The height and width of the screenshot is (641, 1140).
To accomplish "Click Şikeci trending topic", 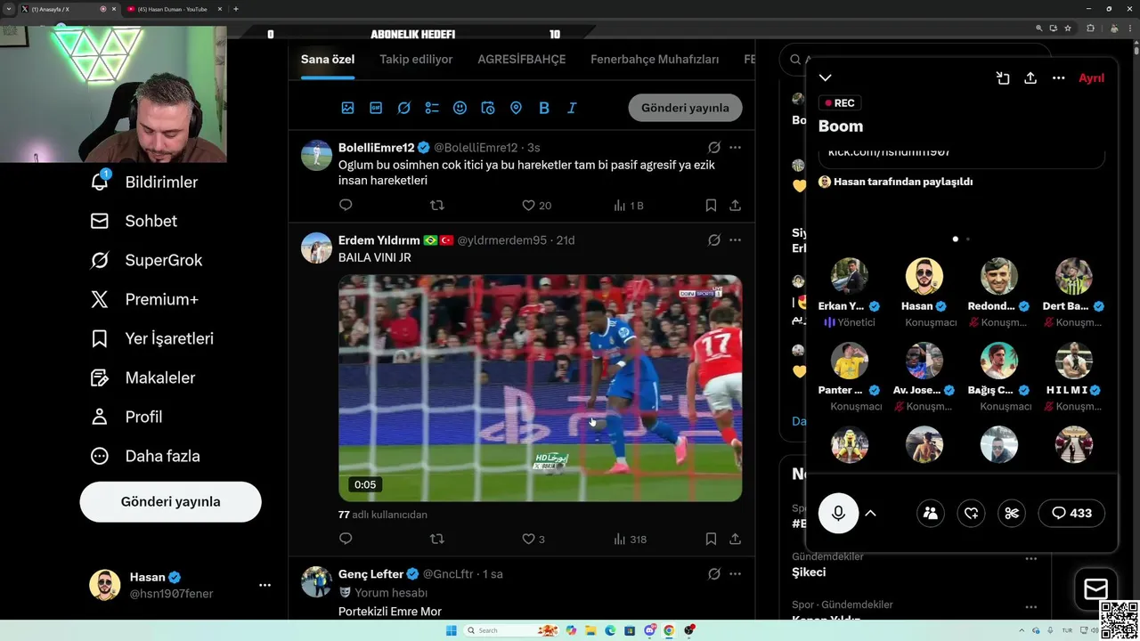I will click(809, 572).
